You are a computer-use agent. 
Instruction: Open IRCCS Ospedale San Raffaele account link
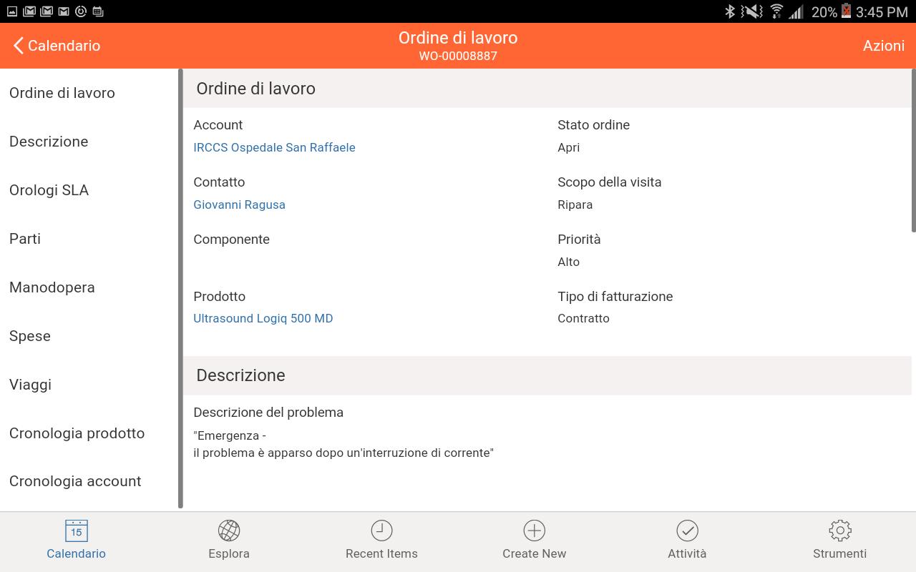coord(274,147)
